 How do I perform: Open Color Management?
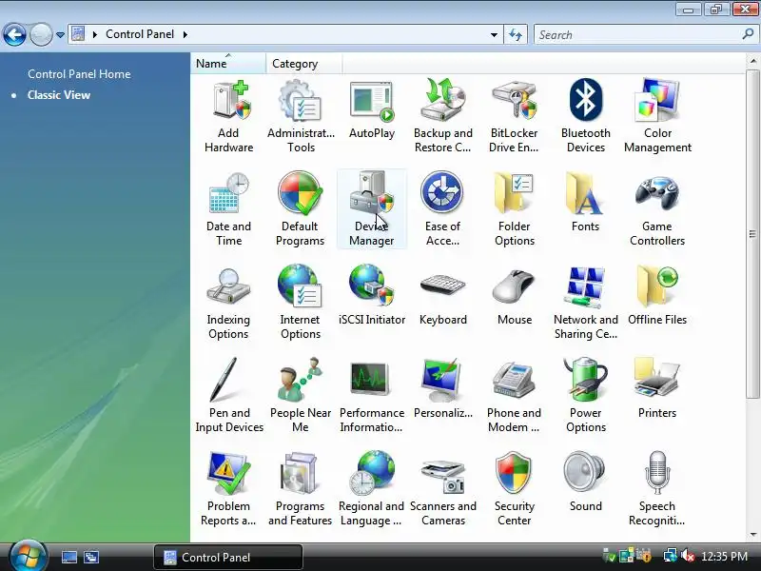pos(657,116)
